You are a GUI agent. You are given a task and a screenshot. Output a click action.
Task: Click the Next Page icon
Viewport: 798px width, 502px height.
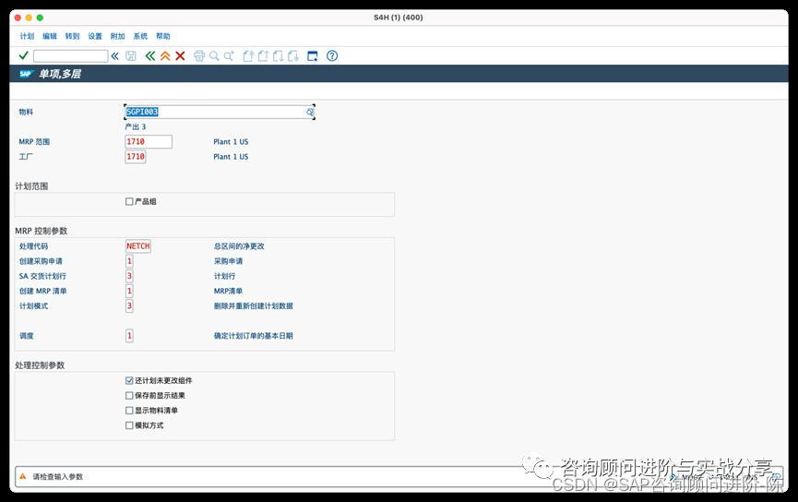pos(278,56)
